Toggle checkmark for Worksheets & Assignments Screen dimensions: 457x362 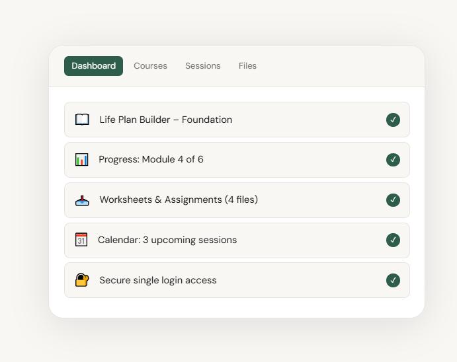393,199
